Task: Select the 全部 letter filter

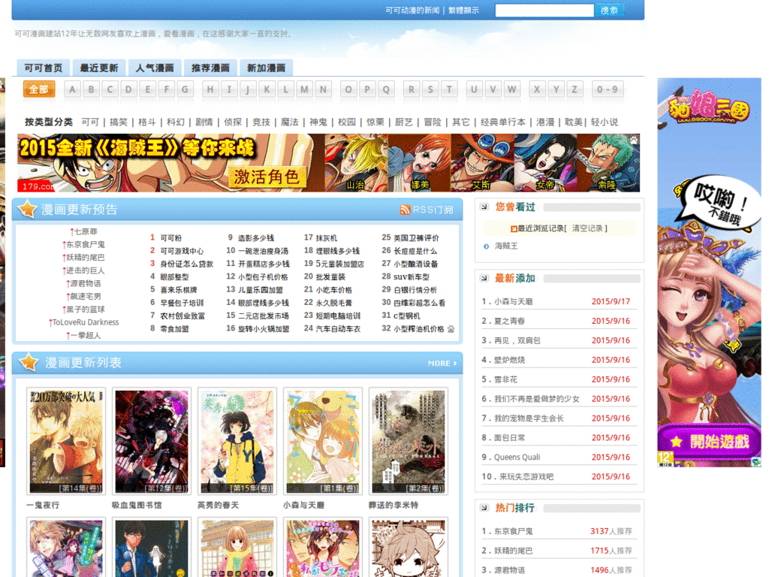Action: [39, 89]
